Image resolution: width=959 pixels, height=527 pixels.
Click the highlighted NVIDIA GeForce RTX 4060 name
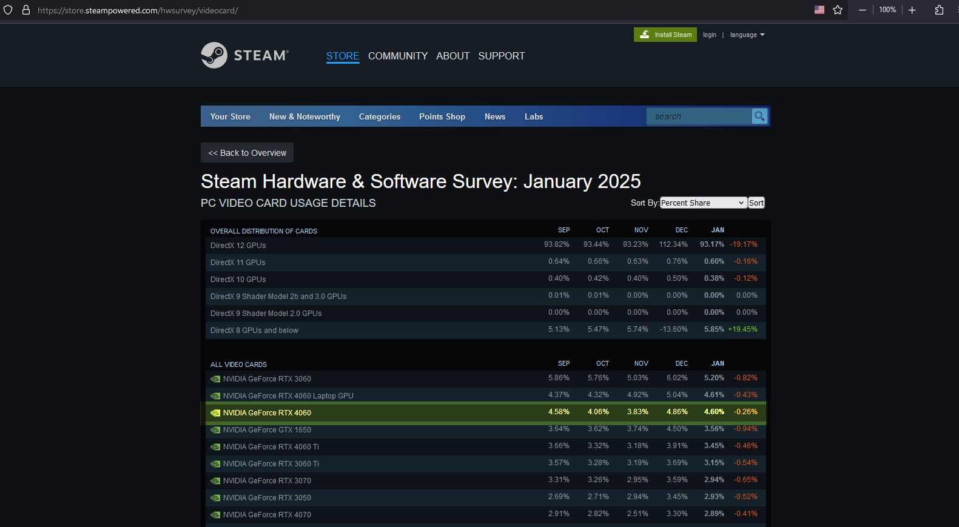[x=267, y=413]
